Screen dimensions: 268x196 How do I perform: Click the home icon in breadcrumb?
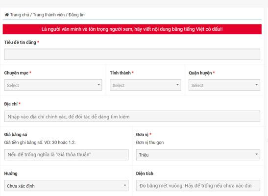click(7, 15)
